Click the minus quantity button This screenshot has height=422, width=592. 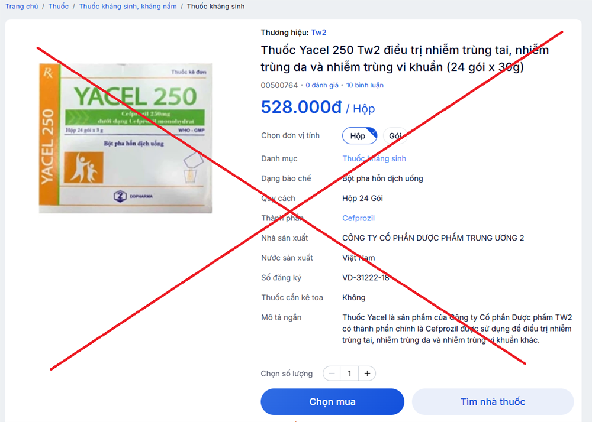pos(332,374)
